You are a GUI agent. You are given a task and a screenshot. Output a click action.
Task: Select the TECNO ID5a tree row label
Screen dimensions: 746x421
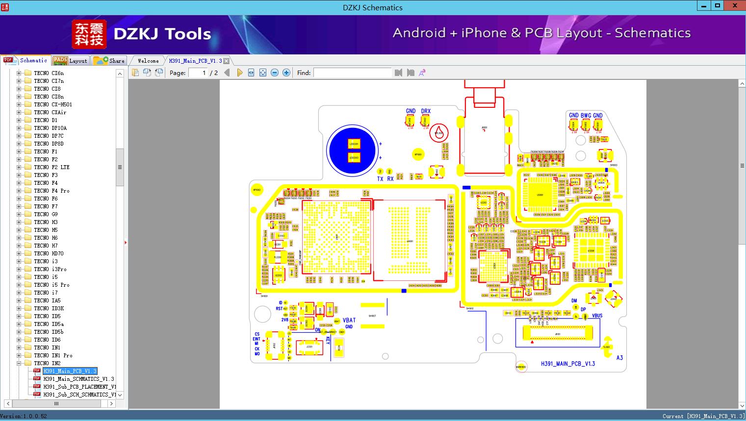coord(49,324)
